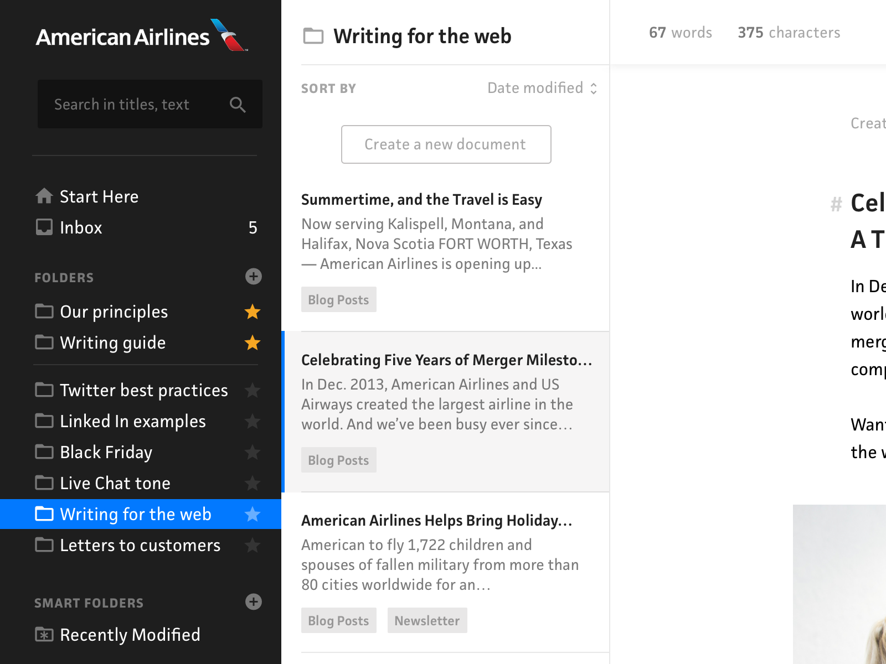This screenshot has height=664, width=886.
Task: Expand the Writing guide folder
Action: tap(112, 343)
